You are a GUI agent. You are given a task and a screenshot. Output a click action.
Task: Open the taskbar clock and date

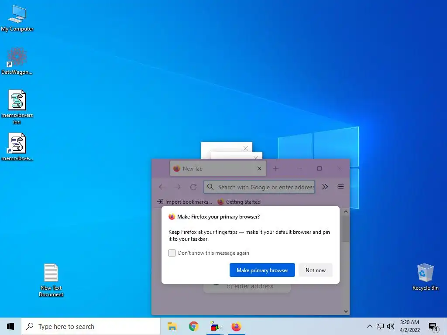(409, 326)
